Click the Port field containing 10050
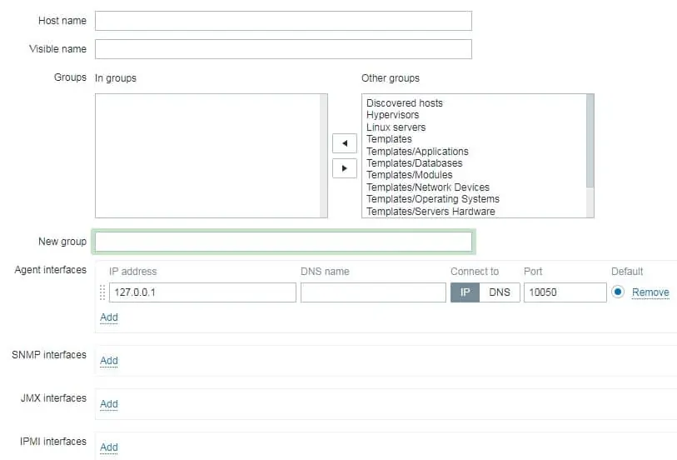677x460 pixels. pos(565,292)
